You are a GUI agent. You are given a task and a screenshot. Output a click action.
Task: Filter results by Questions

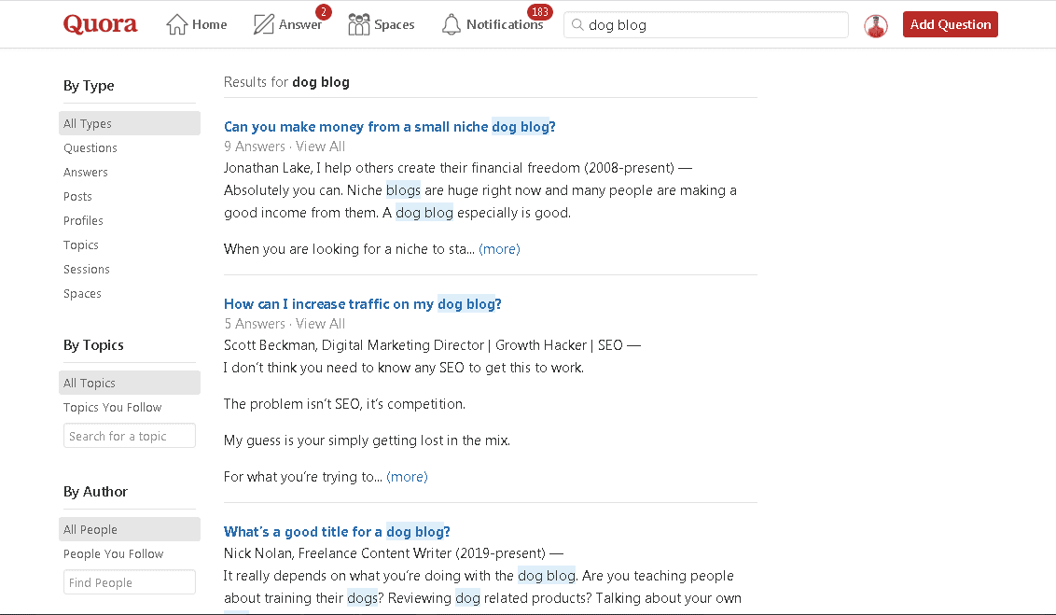[90, 147]
